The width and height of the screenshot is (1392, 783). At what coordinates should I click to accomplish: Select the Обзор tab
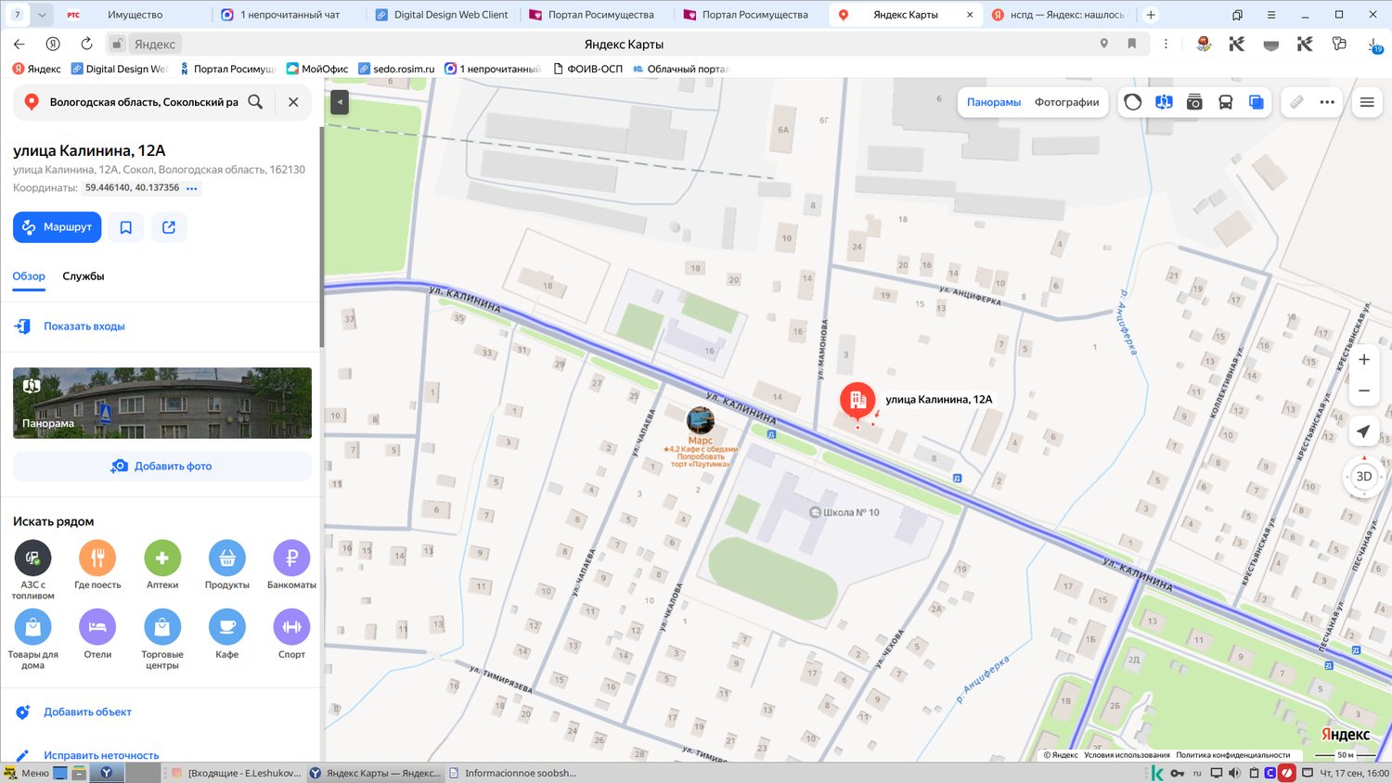[x=29, y=276]
